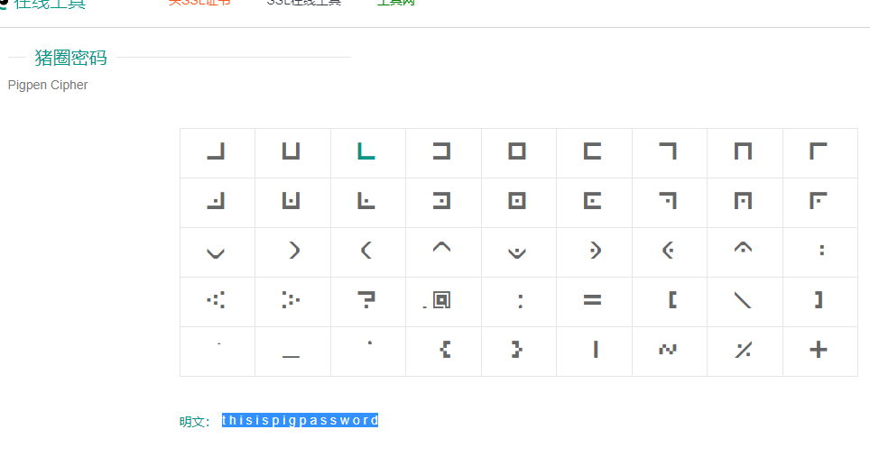Click the right square bracket symbol

[819, 300]
